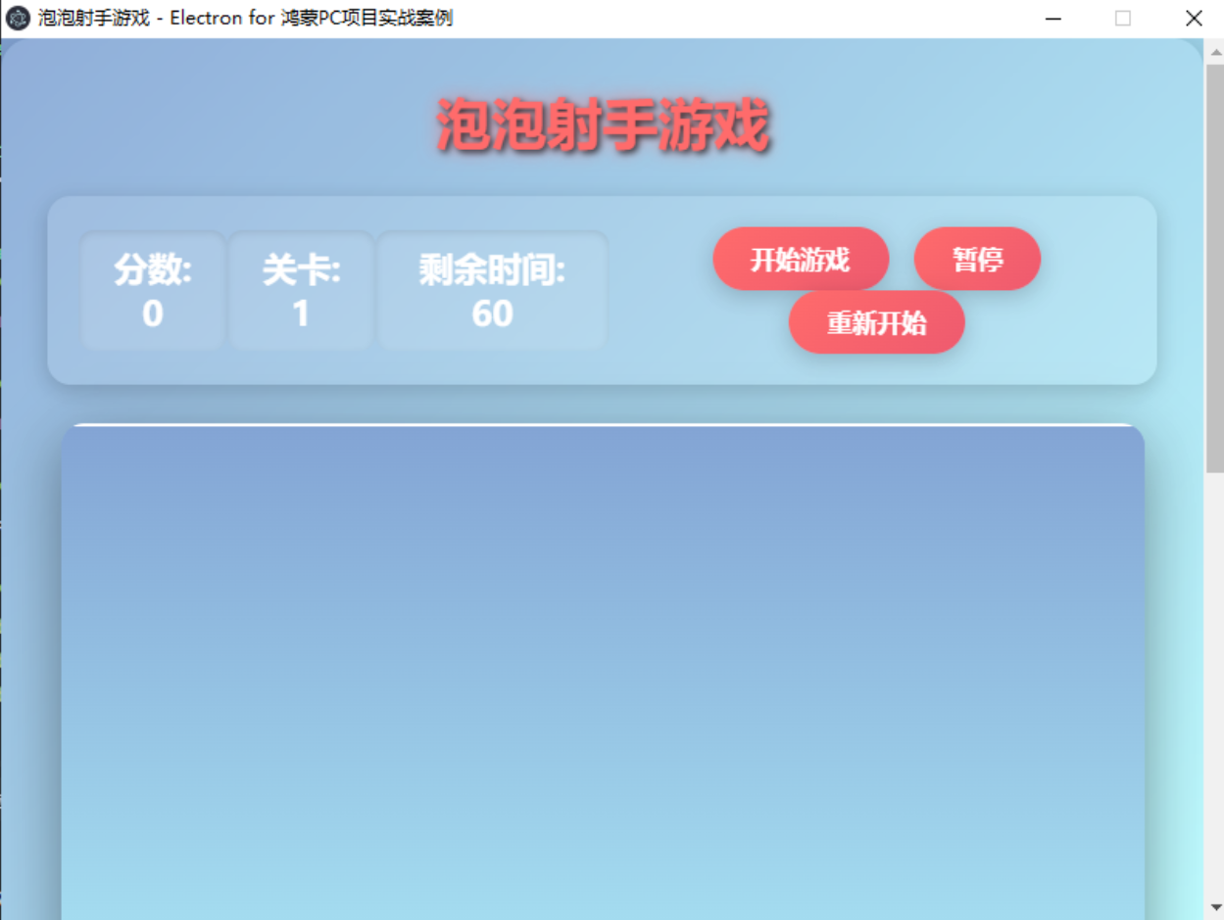Click the 剩余时间 timer box
The height and width of the screenshot is (920, 1224).
tap(492, 291)
